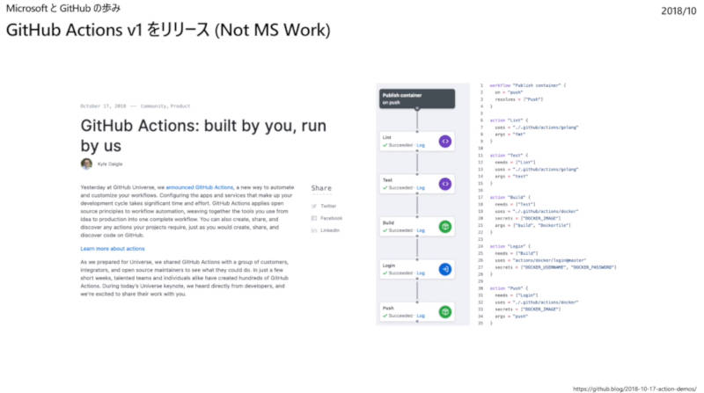Click Kyle Daigle's author avatar
704x393 pixels.
click(x=86, y=164)
